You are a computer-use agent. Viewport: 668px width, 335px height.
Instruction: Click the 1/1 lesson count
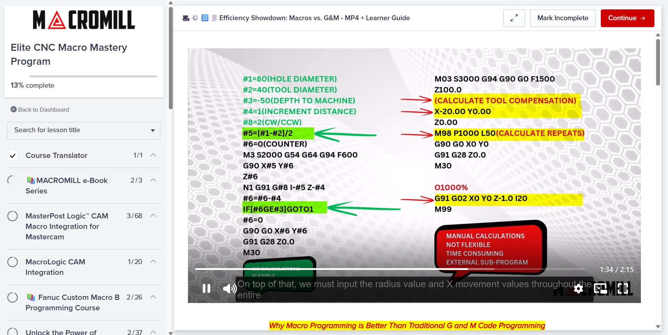138,155
